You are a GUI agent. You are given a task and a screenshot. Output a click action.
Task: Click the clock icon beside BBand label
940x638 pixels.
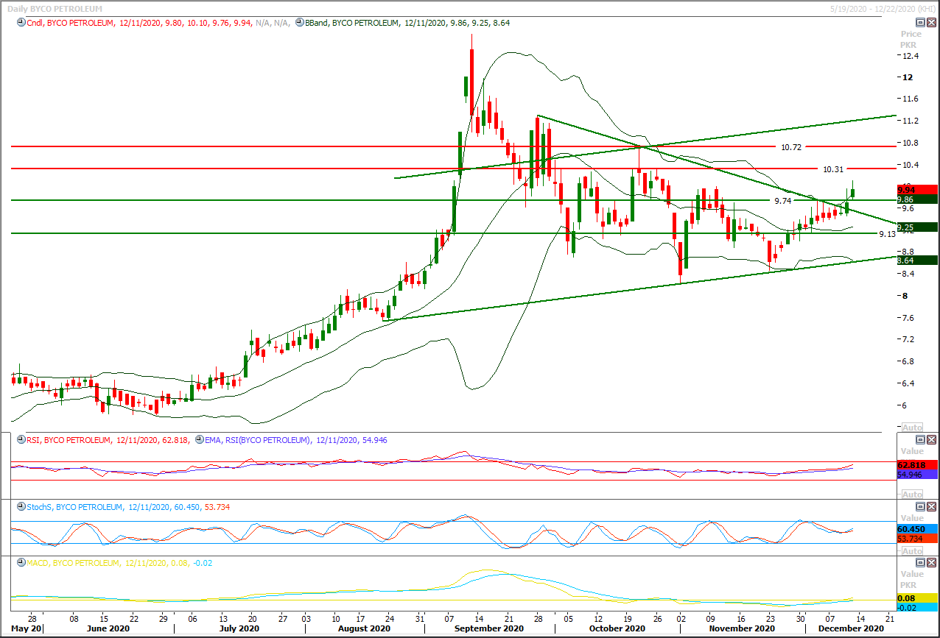pos(298,23)
